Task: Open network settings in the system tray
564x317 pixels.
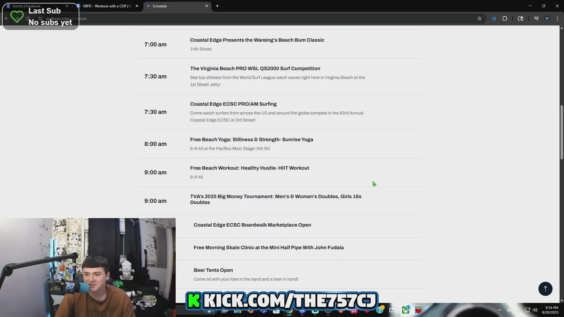Action: pos(528,310)
